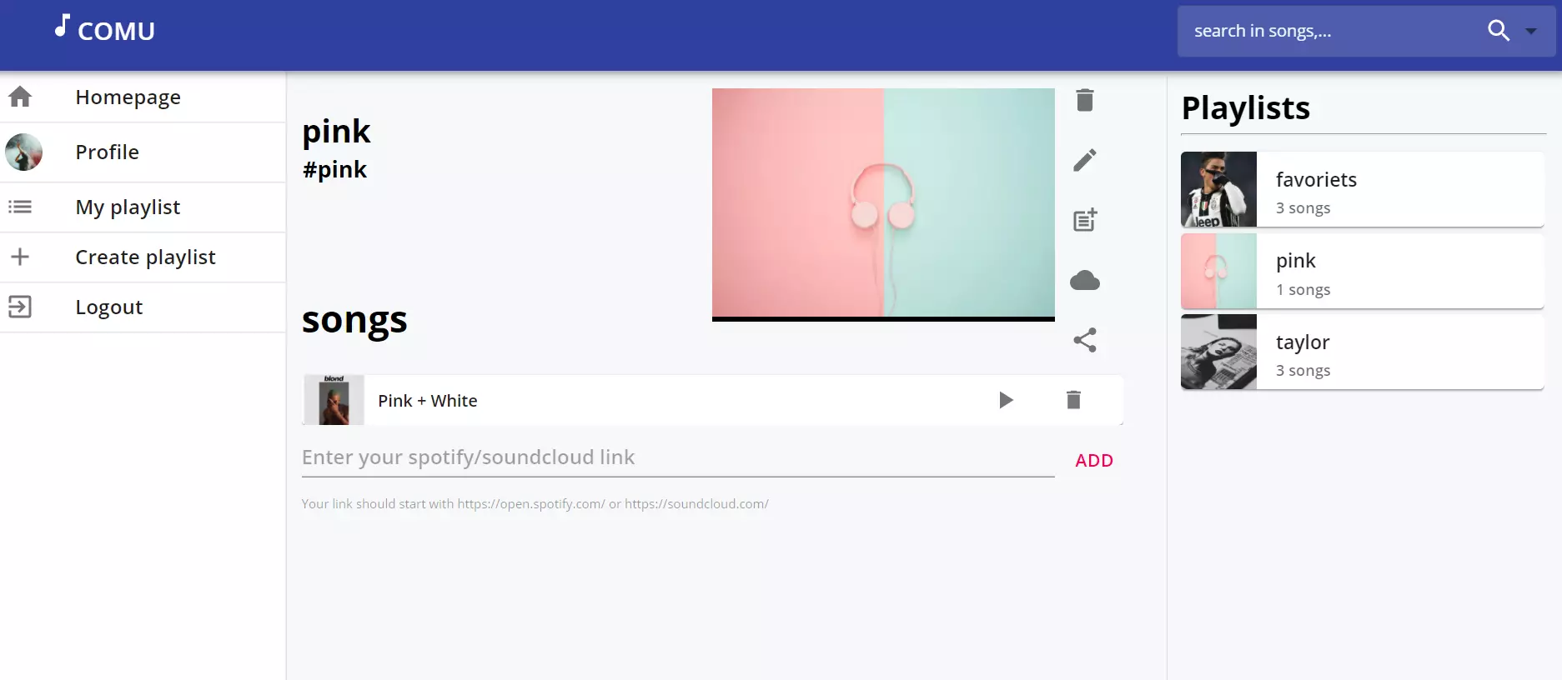Click the plus icon for Create playlist
Image resolution: width=1562 pixels, height=680 pixels.
20,257
